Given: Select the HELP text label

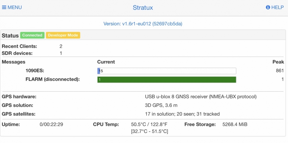Looking at the screenshot, I should pyautogui.click(x=277, y=7).
